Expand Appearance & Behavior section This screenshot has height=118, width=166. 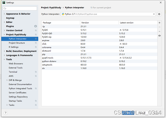(4, 14)
